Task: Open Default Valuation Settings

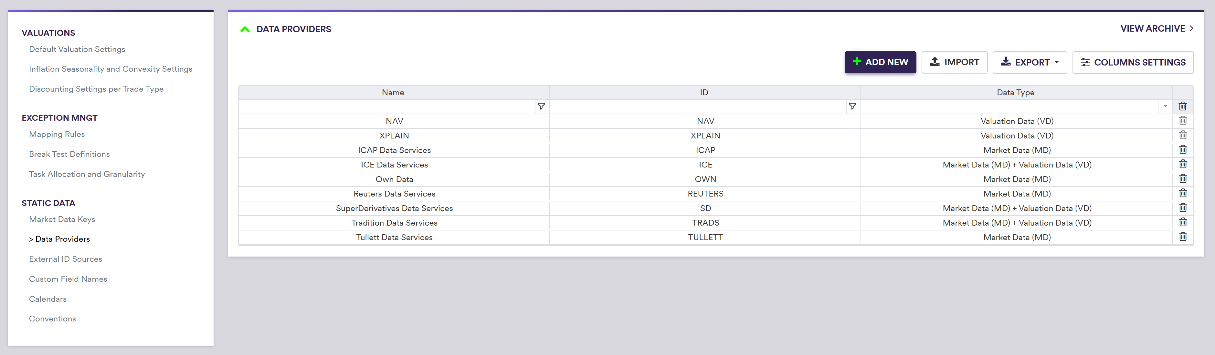Action: (x=77, y=49)
